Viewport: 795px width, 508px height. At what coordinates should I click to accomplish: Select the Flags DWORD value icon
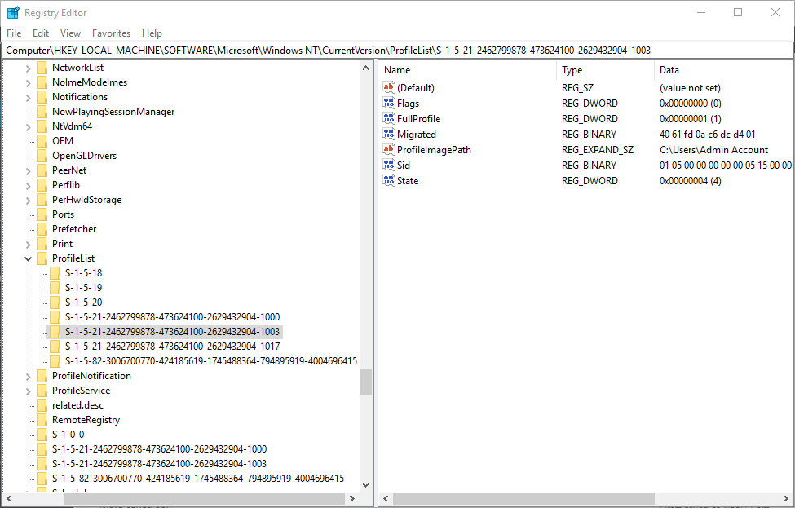click(x=389, y=103)
